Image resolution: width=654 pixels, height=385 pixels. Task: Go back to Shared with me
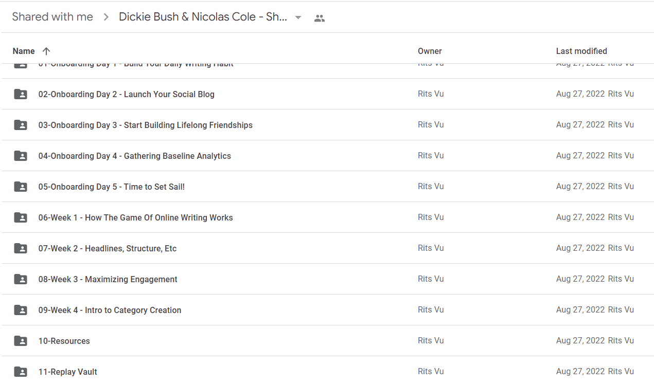click(52, 17)
